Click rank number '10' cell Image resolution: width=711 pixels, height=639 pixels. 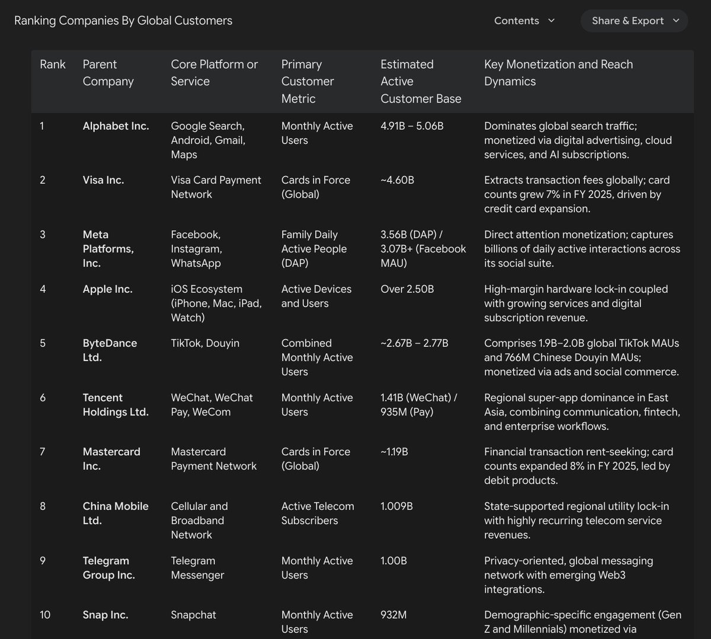(x=45, y=615)
